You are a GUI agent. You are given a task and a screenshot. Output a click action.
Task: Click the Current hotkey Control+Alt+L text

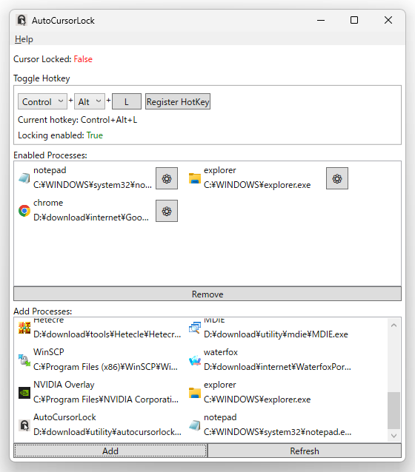(x=78, y=120)
